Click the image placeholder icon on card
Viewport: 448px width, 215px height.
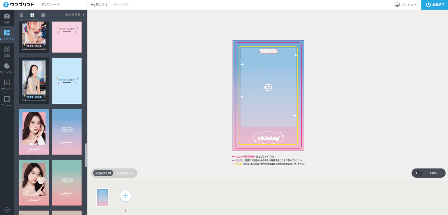268,88
